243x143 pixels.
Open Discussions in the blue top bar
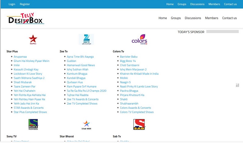tap(197, 4)
